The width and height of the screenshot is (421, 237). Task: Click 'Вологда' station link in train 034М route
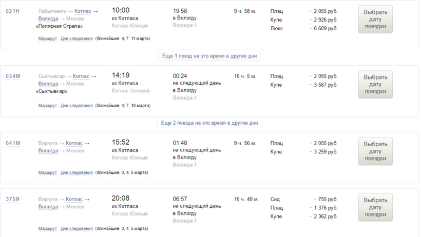(48, 84)
